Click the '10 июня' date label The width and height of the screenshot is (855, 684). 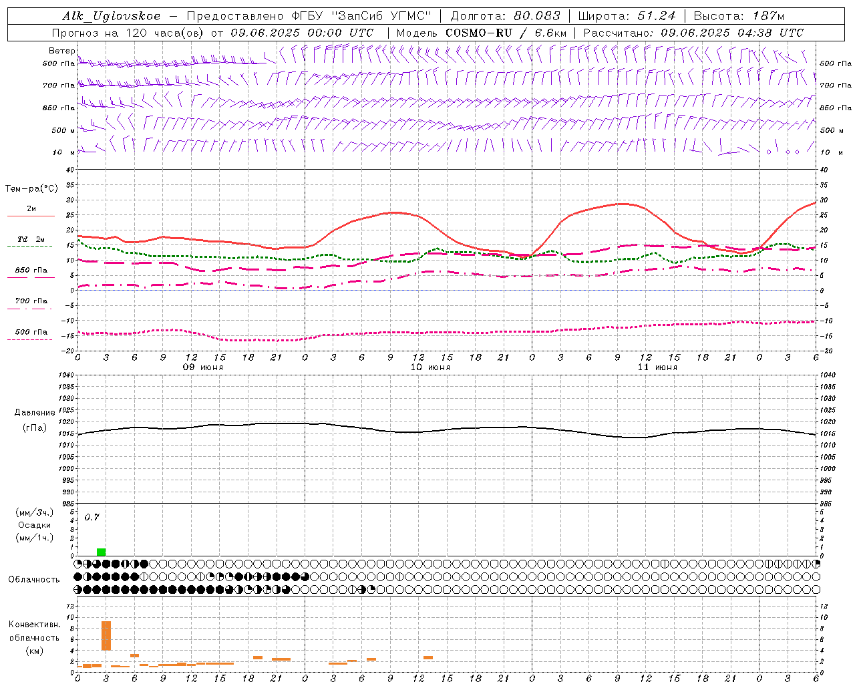[430, 367]
